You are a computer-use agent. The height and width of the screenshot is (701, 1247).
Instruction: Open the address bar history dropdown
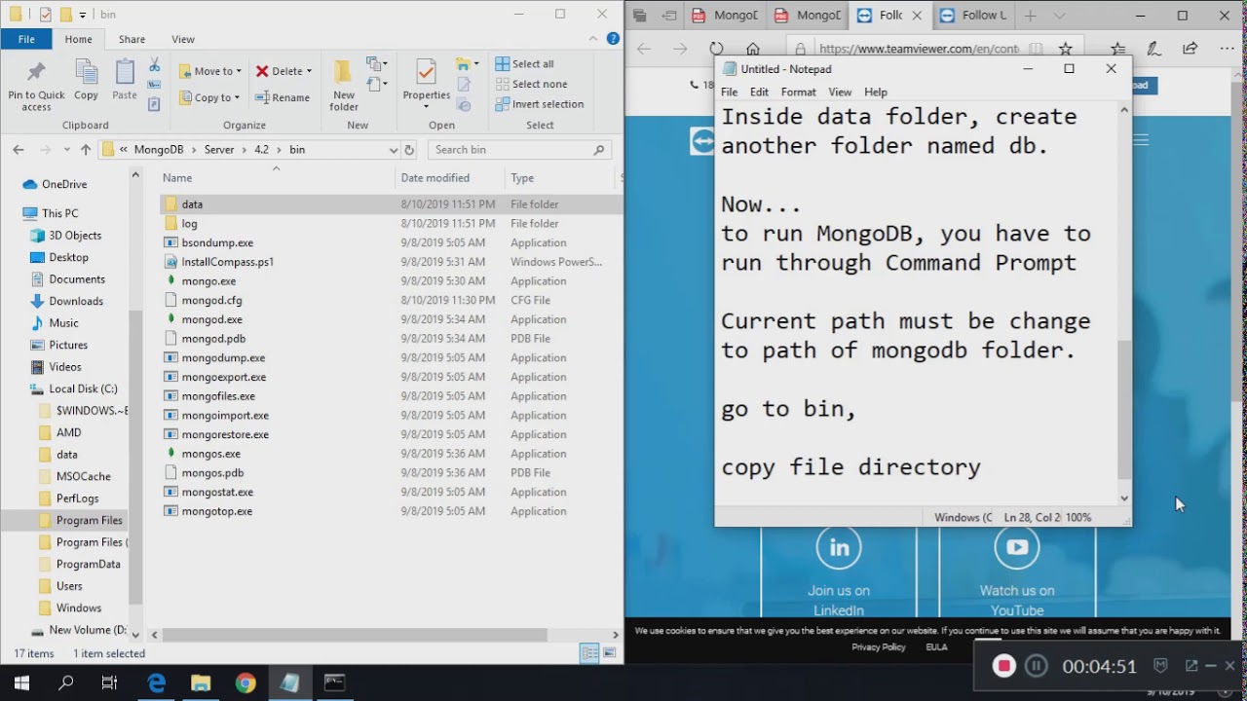point(394,150)
